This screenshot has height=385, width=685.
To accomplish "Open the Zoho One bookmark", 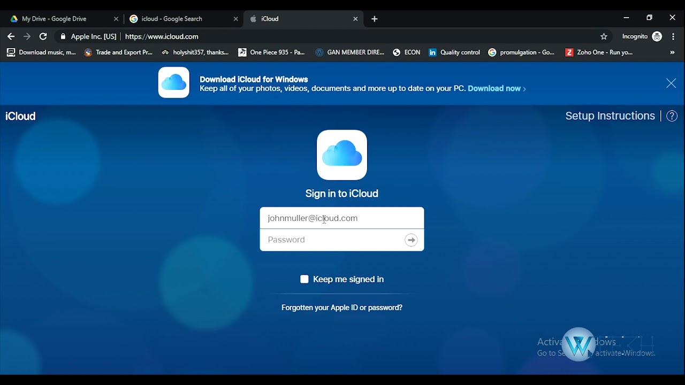I will click(599, 52).
